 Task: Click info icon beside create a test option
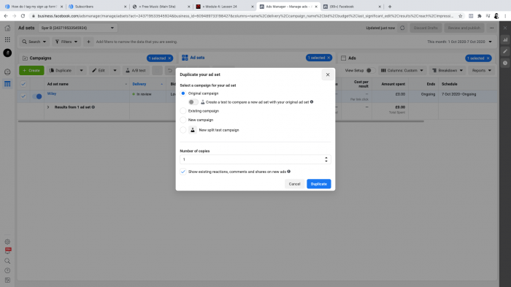[x=312, y=102]
